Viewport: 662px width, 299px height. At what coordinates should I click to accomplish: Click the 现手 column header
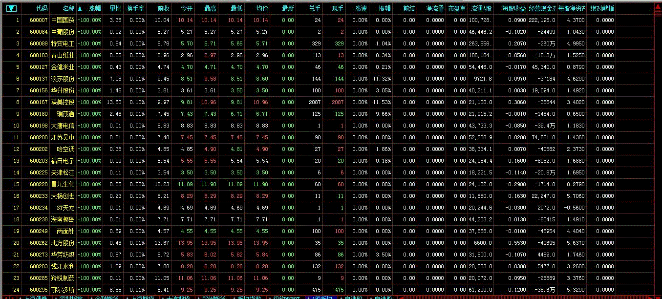click(x=338, y=8)
